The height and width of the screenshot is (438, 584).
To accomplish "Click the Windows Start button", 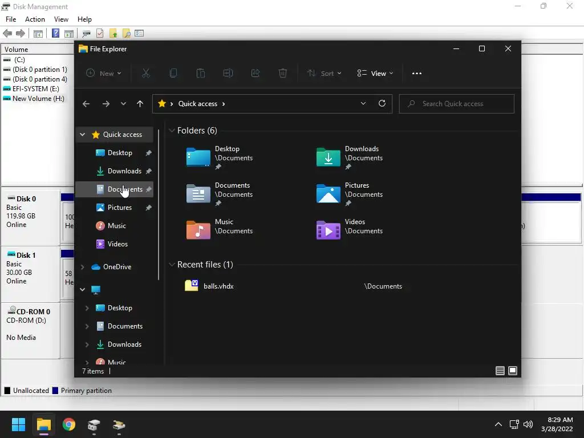I will coord(18,424).
